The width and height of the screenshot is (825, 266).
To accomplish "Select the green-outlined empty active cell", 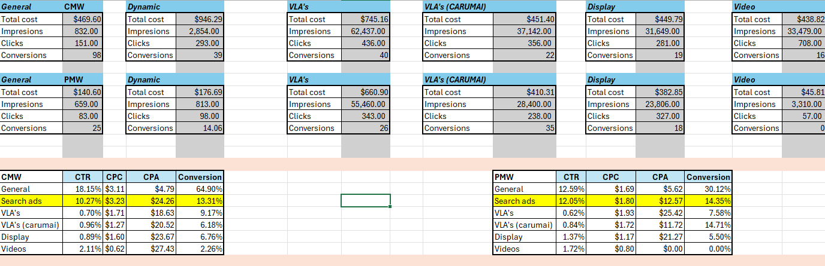I will (365, 201).
